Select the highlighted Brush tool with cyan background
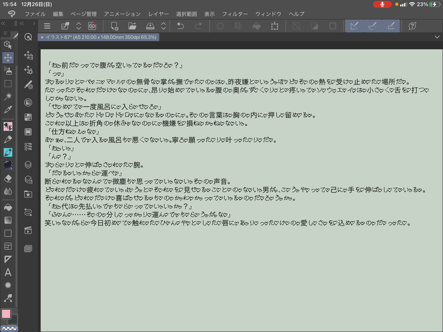443x332 pixels. tap(8, 153)
